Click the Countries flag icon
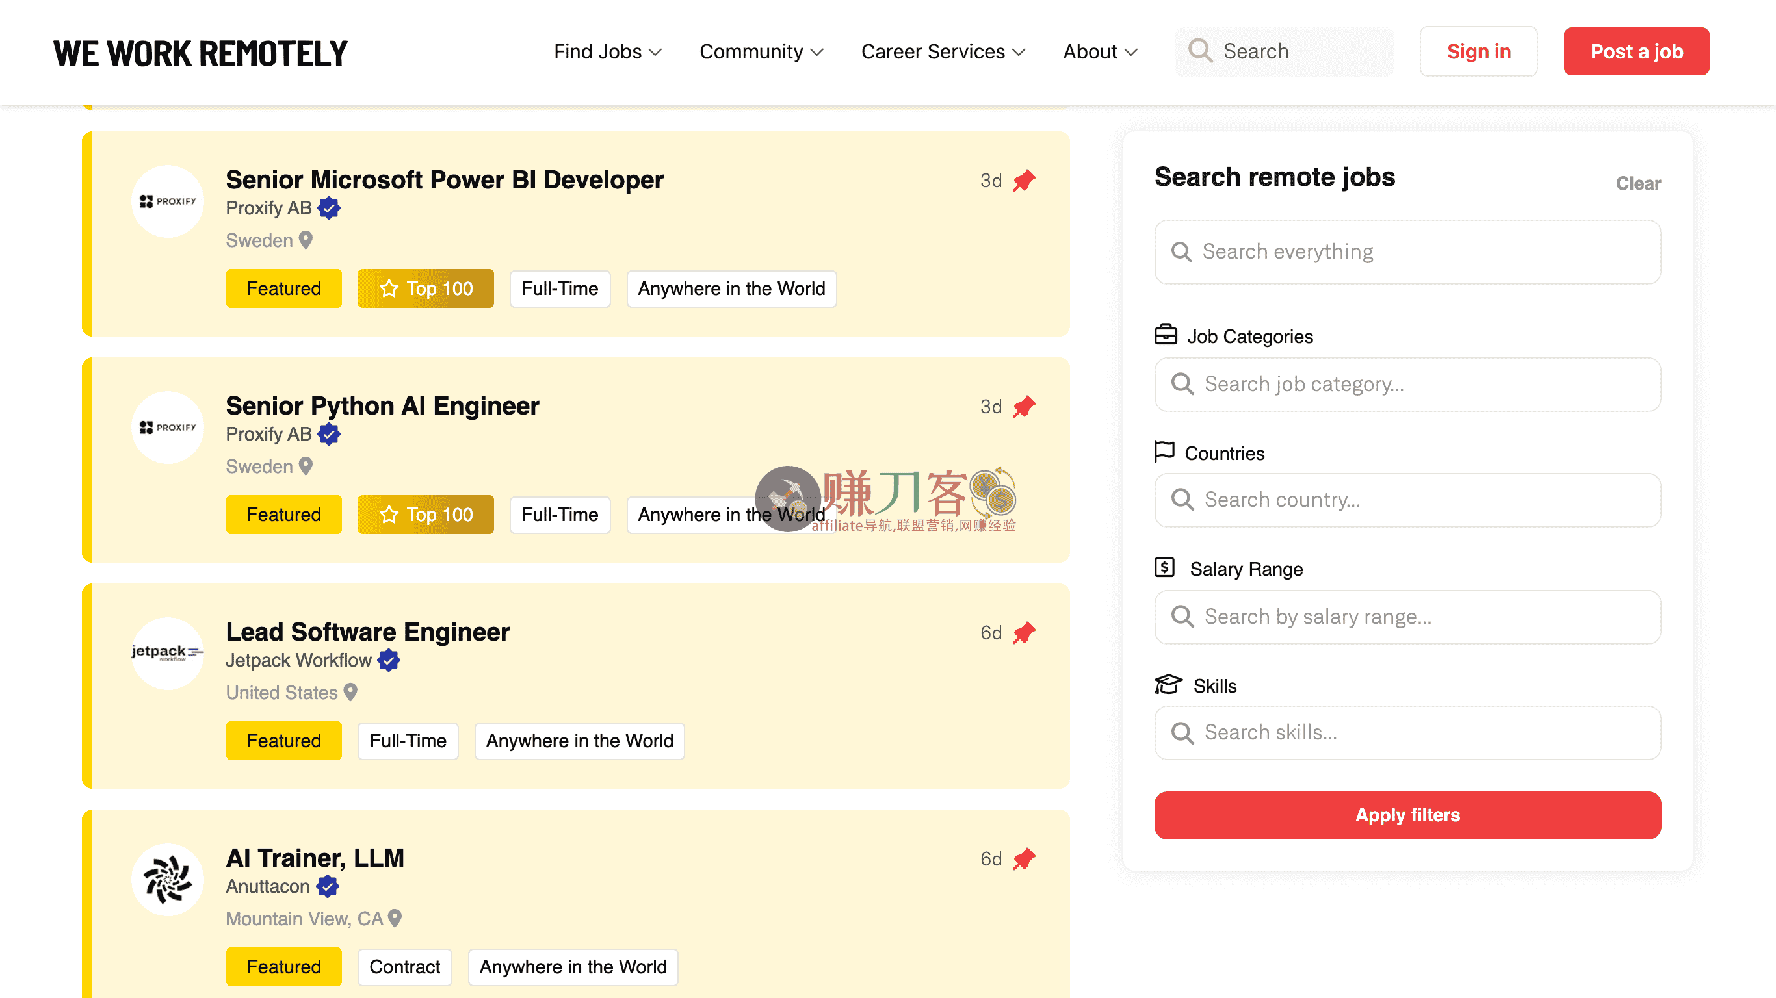The image size is (1776, 998). click(1164, 452)
